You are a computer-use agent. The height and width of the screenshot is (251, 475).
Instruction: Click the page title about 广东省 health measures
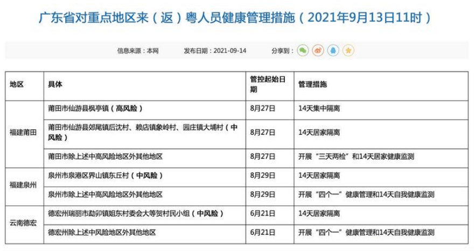[x=237, y=17]
